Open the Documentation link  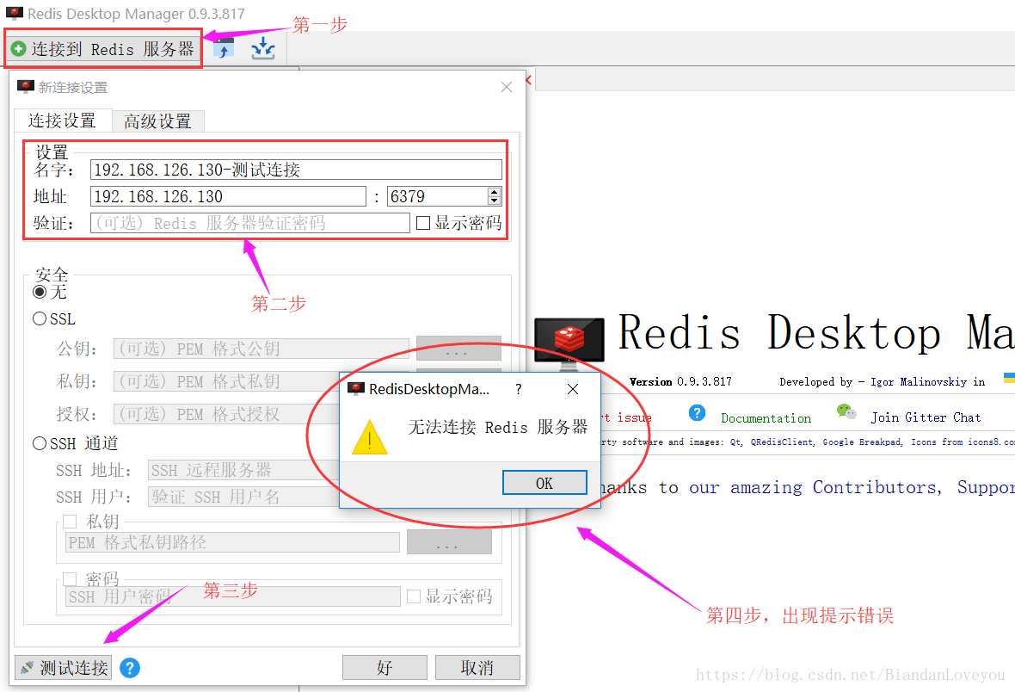click(766, 418)
